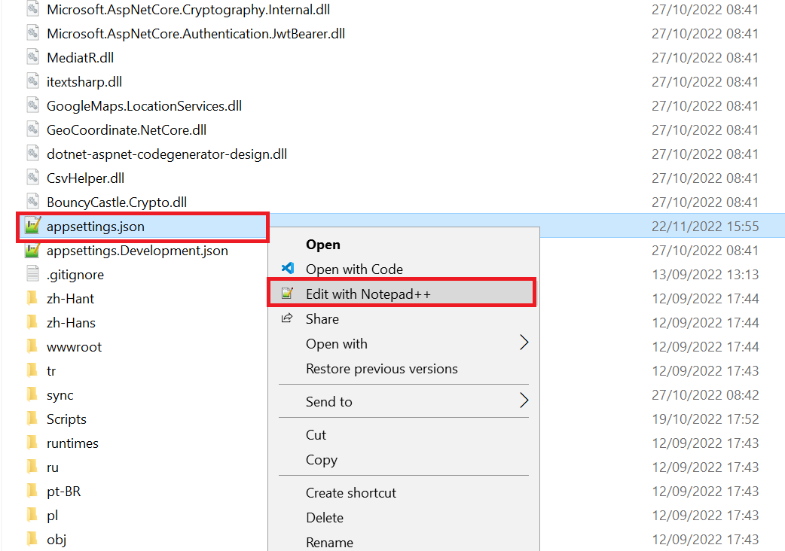Click the zh-Hant folder icon
Image resolution: width=785 pixels, height=551 pixels.
point(32,298)
